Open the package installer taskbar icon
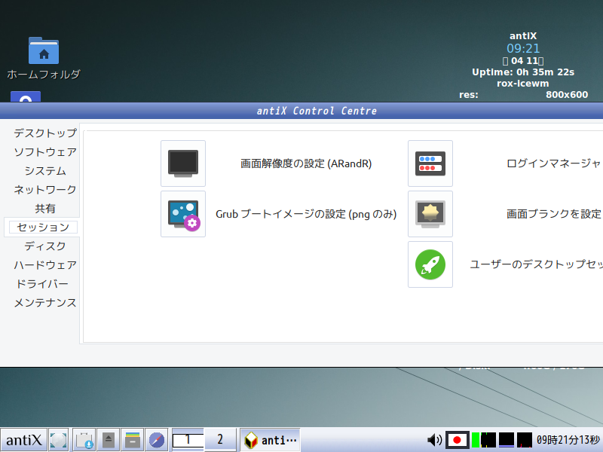The width and height of the screenshot is (603, 452). click(x=84, y=440)
